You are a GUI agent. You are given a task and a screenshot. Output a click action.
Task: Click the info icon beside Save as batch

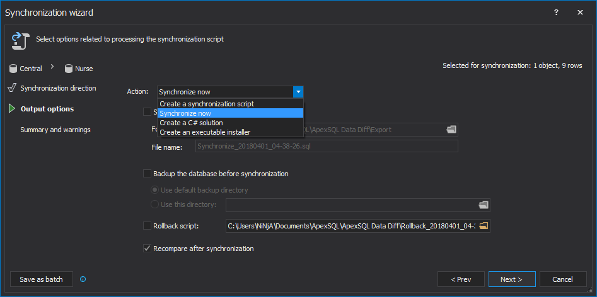[x=83, y=279]
